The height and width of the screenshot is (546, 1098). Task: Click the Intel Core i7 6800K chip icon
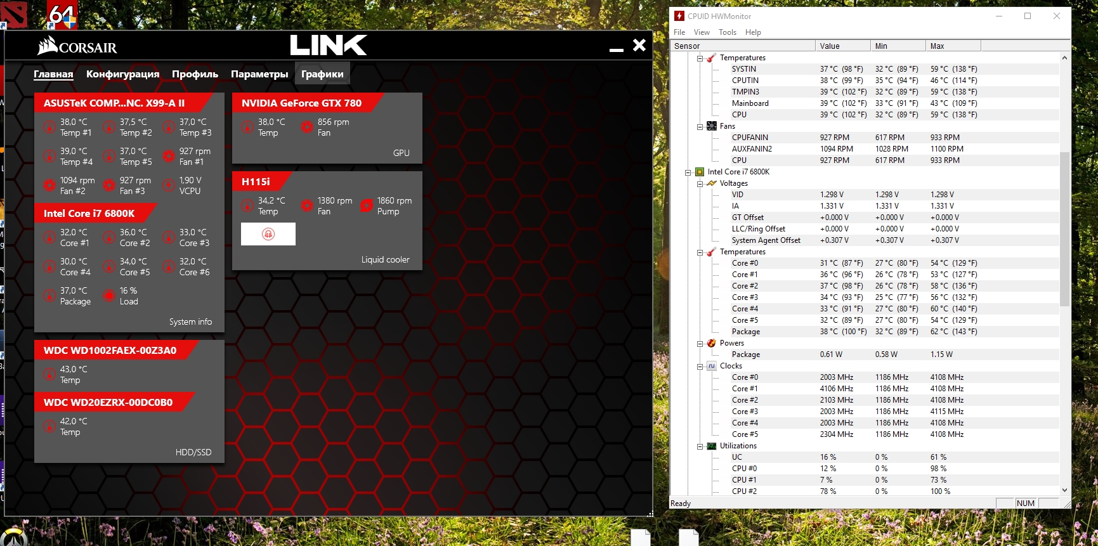click(700, 172)
